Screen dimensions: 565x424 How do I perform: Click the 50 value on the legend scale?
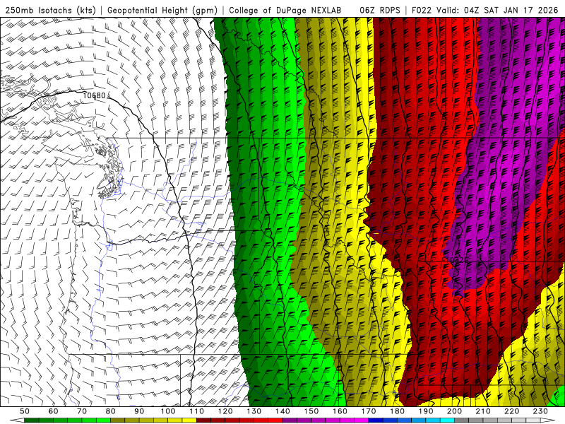25,411
